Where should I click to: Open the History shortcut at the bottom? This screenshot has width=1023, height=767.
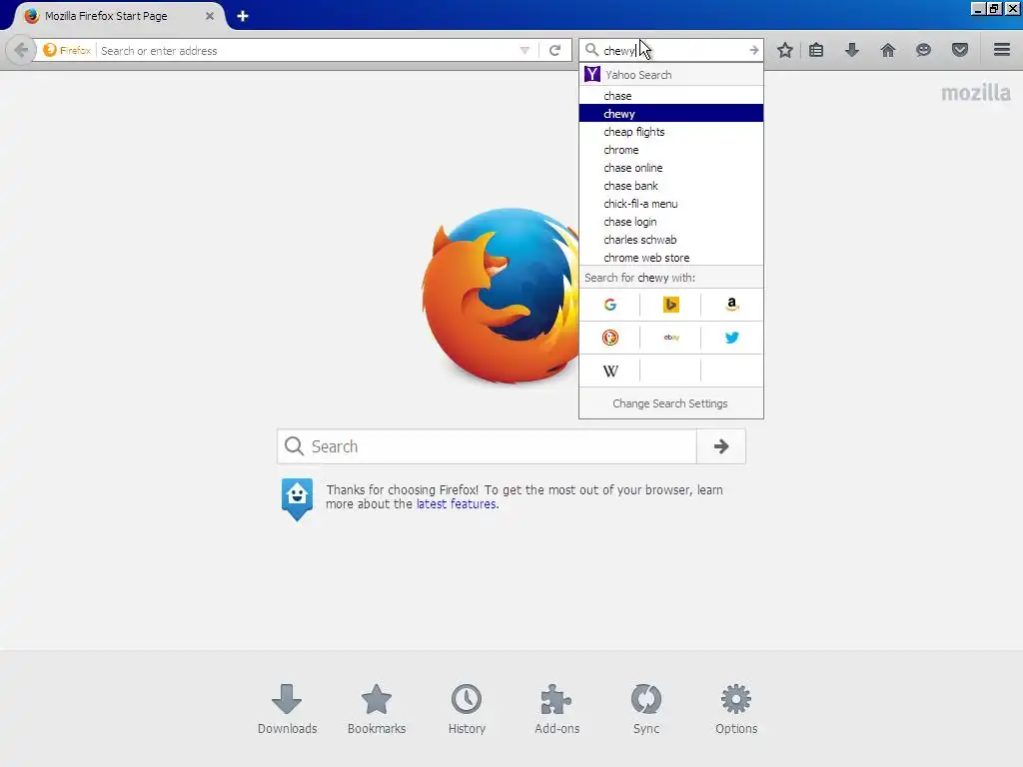pyautogui.click(x=467, y=709)
